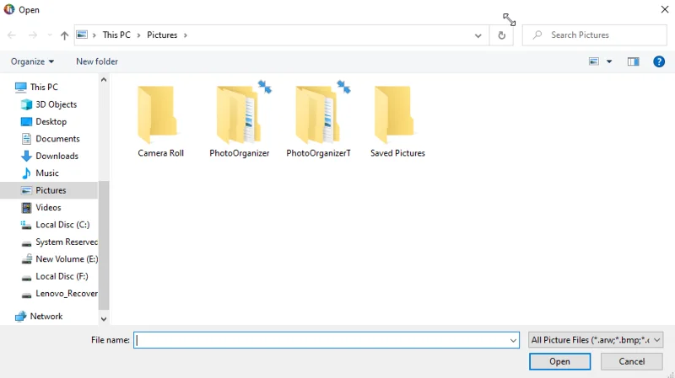675x378 pixels.
Task: Click the Pictures breadcrumb in address bar
Action: 162,35
